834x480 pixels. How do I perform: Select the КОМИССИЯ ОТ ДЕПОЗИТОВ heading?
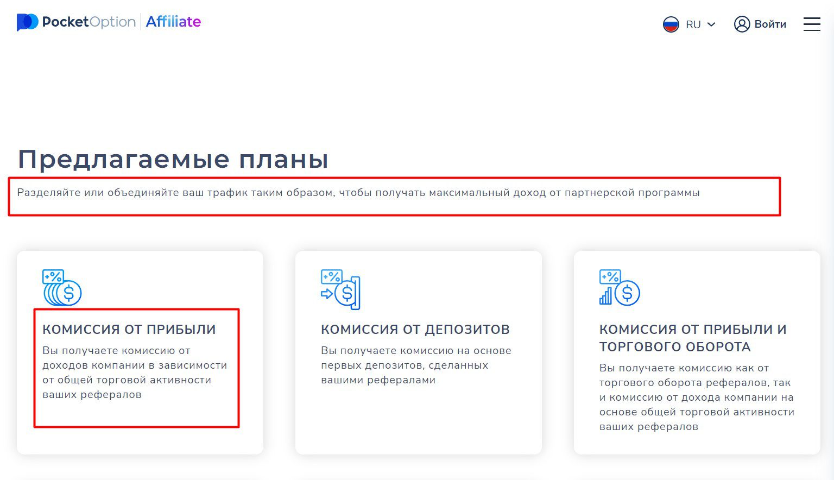(x=415, y=330)
